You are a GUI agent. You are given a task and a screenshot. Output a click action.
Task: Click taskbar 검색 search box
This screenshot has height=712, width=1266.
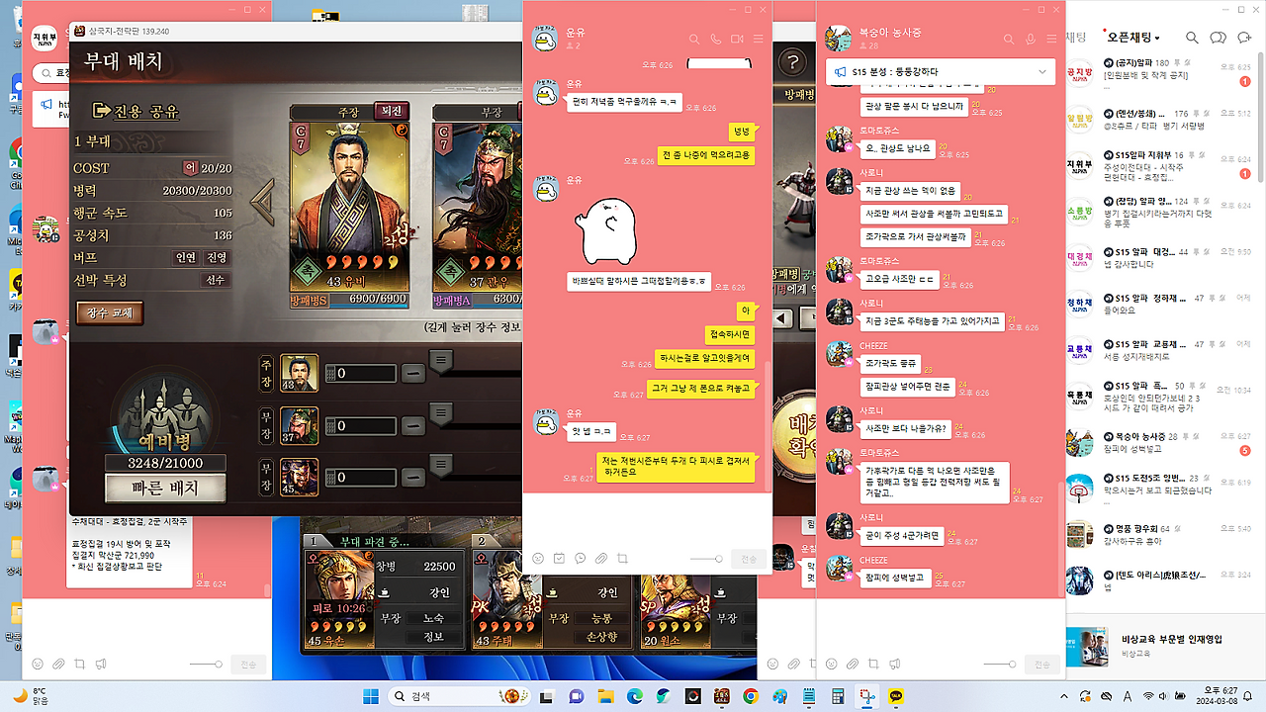(x=458, y=696)
